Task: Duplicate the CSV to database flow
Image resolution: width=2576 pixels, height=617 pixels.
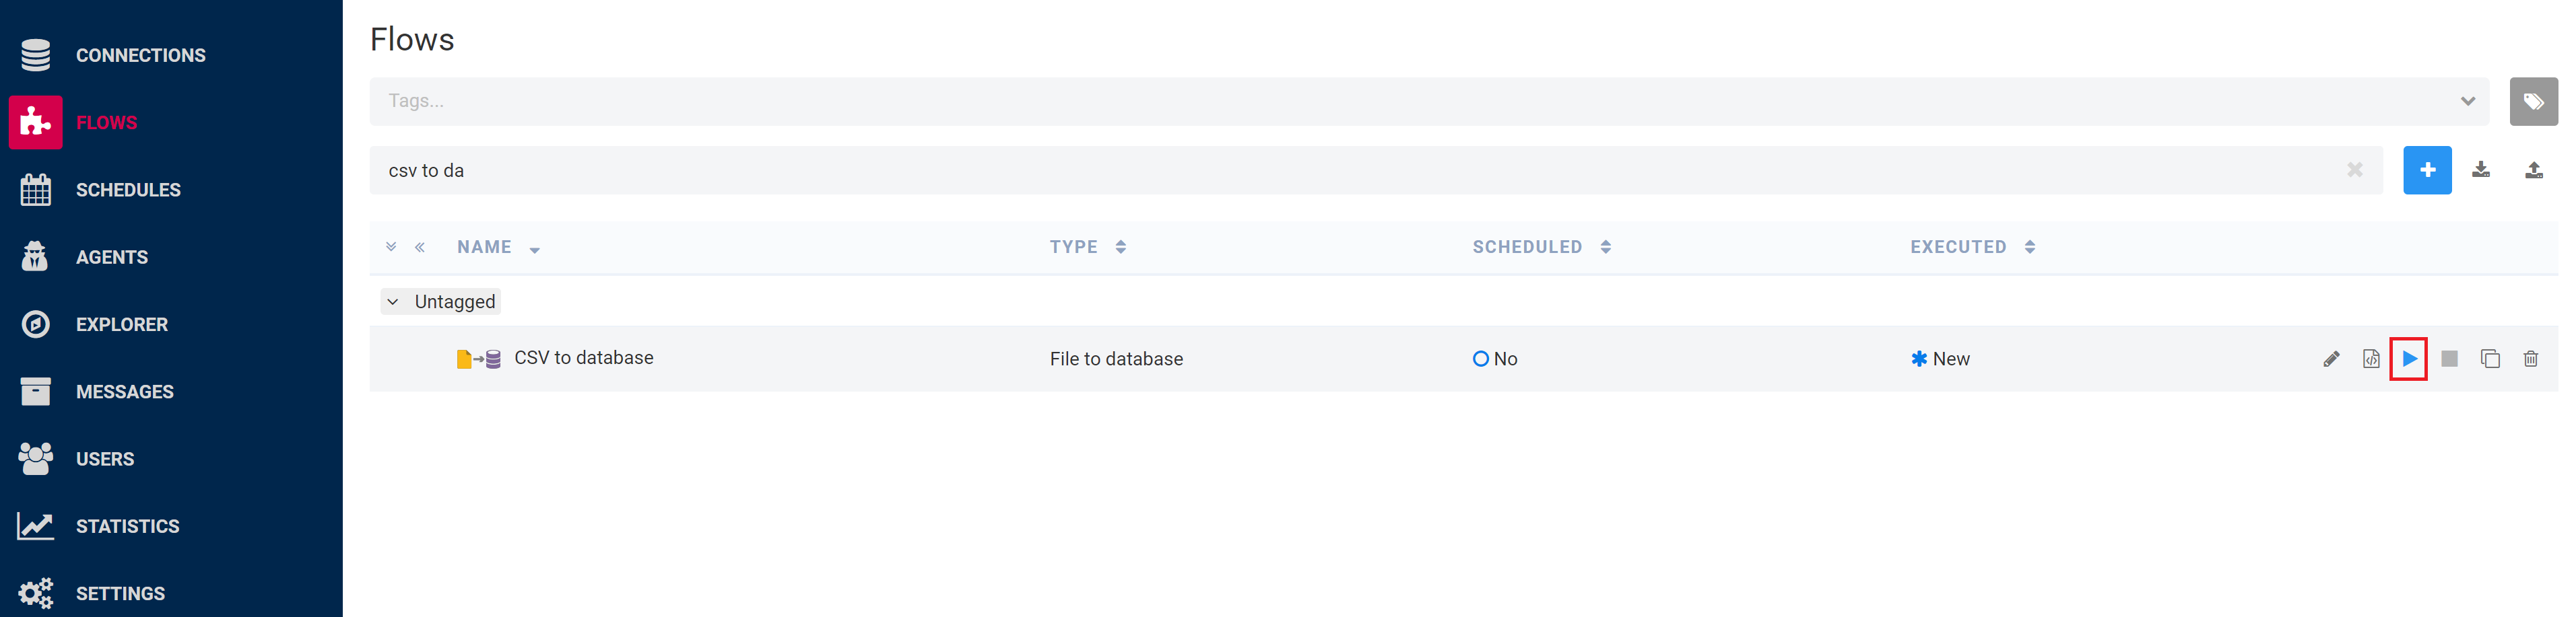Action: 2490,359
